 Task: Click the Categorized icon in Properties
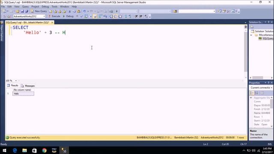click(x=252, y=93)
